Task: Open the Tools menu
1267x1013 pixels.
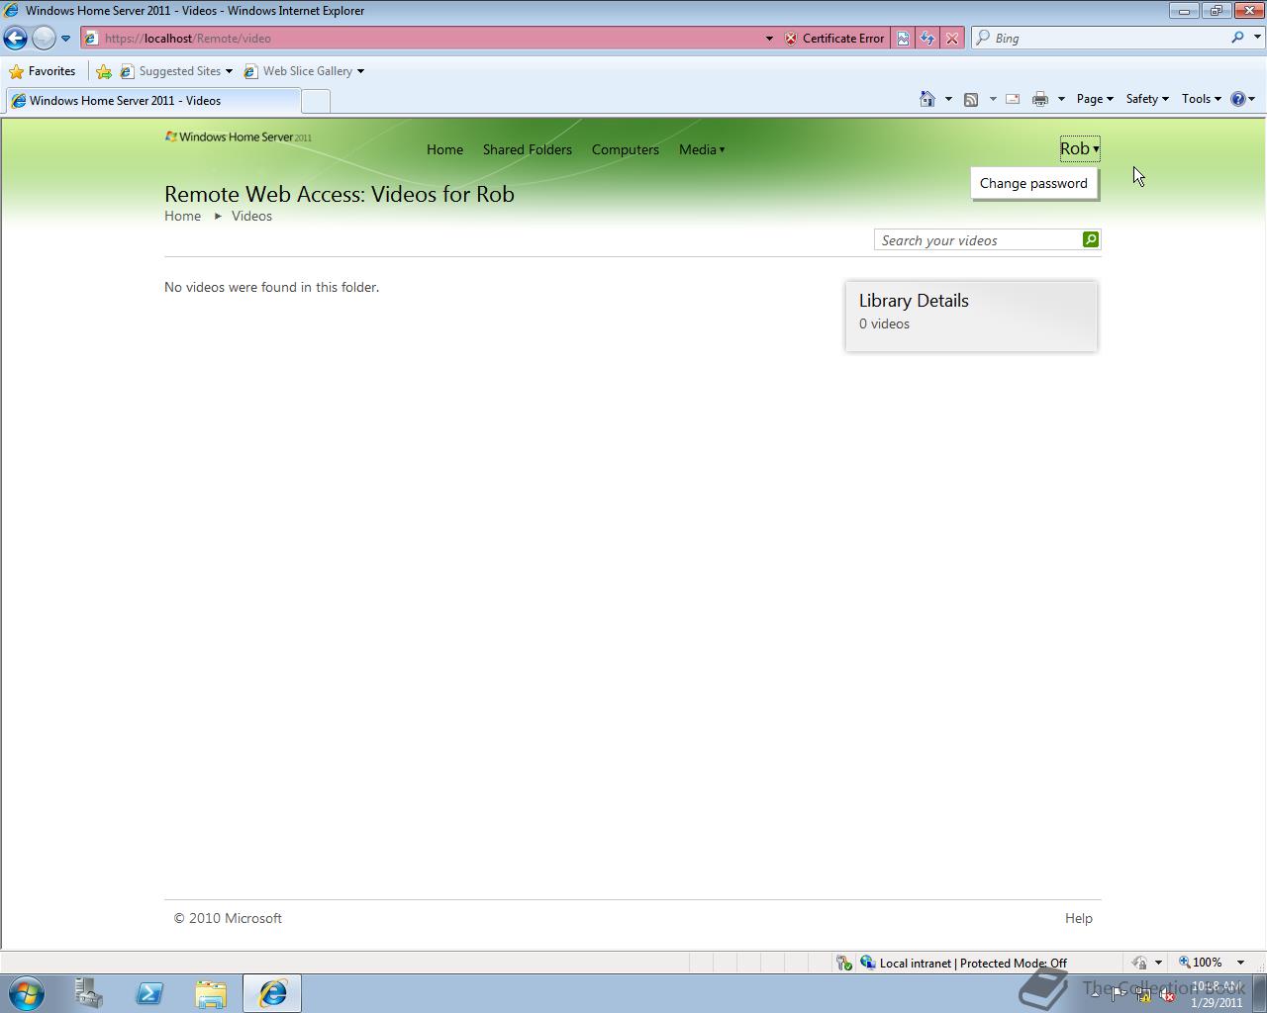Action: click(1202, 99)
